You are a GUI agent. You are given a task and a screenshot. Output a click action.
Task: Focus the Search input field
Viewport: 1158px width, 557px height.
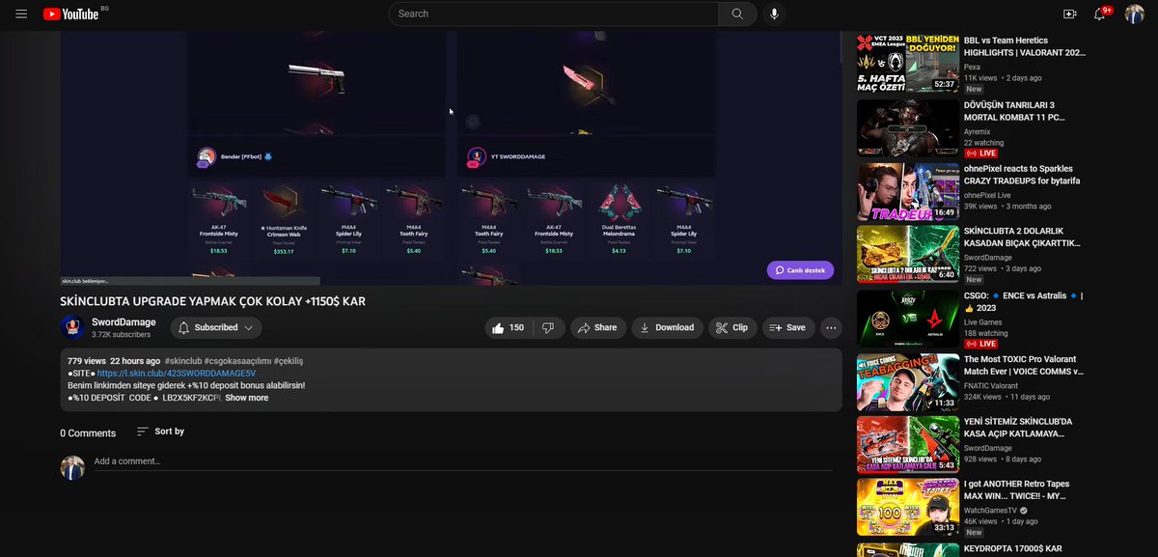point(553,14)
